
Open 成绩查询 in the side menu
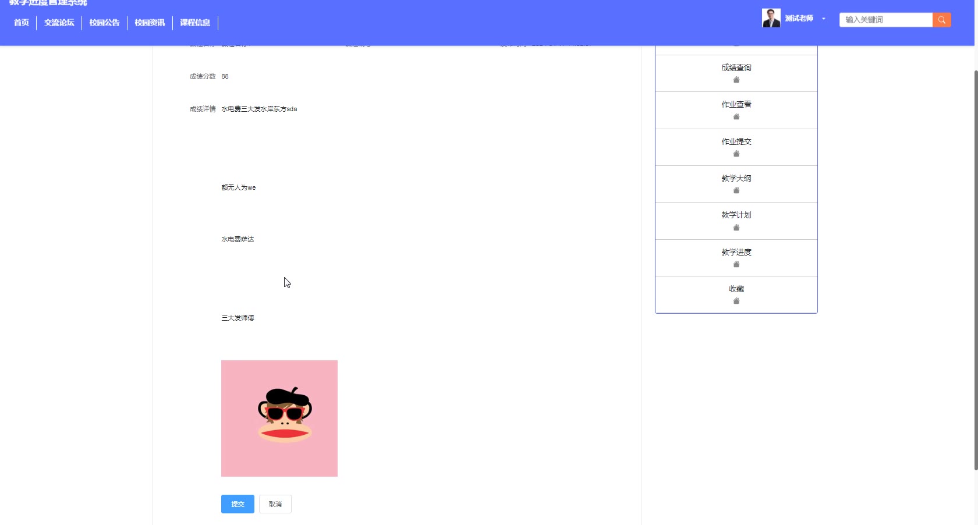[x=736, y=68]
